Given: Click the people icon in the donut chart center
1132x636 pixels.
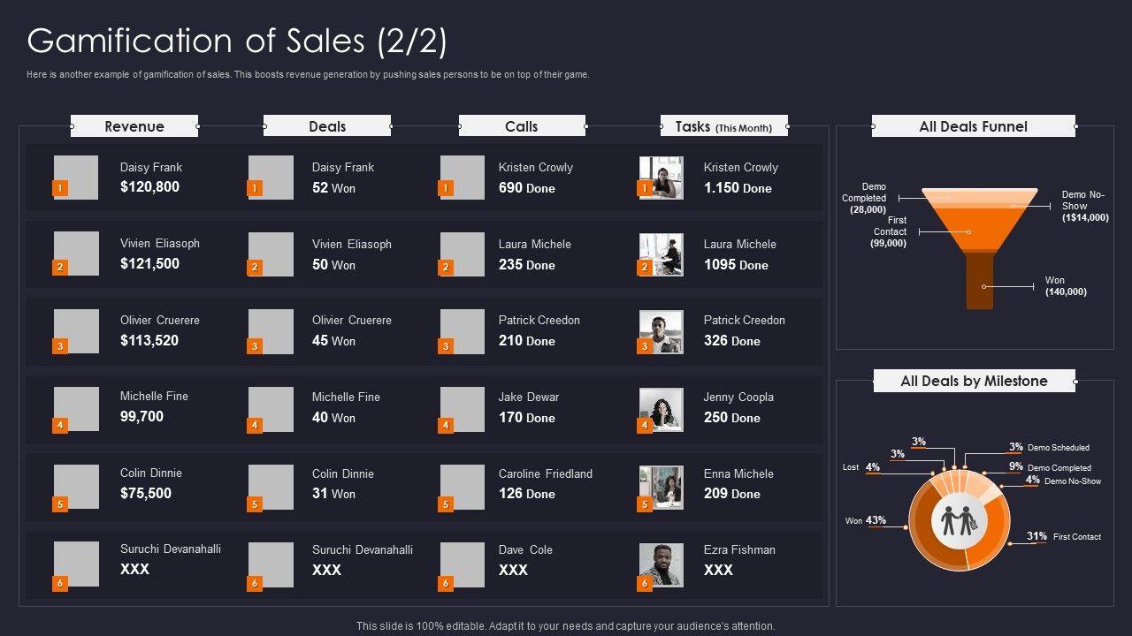Looking at the screenshot, I should click(959, 520).
